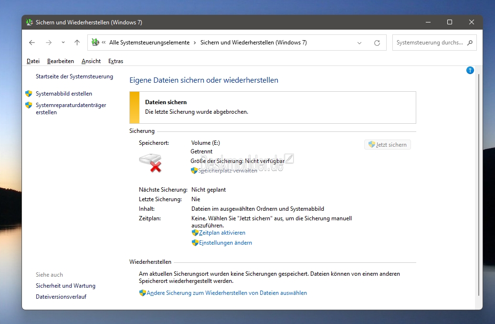
Task: Click Zeitplan aktivieren link
Action: click(222, 233)
